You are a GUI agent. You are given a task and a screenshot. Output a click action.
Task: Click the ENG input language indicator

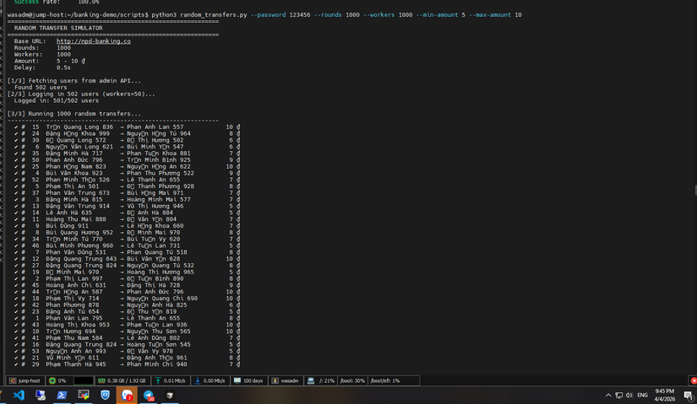point(642,395)
